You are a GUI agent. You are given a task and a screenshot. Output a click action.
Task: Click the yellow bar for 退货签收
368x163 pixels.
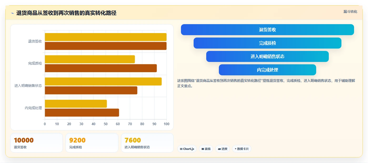pos(105,37)
